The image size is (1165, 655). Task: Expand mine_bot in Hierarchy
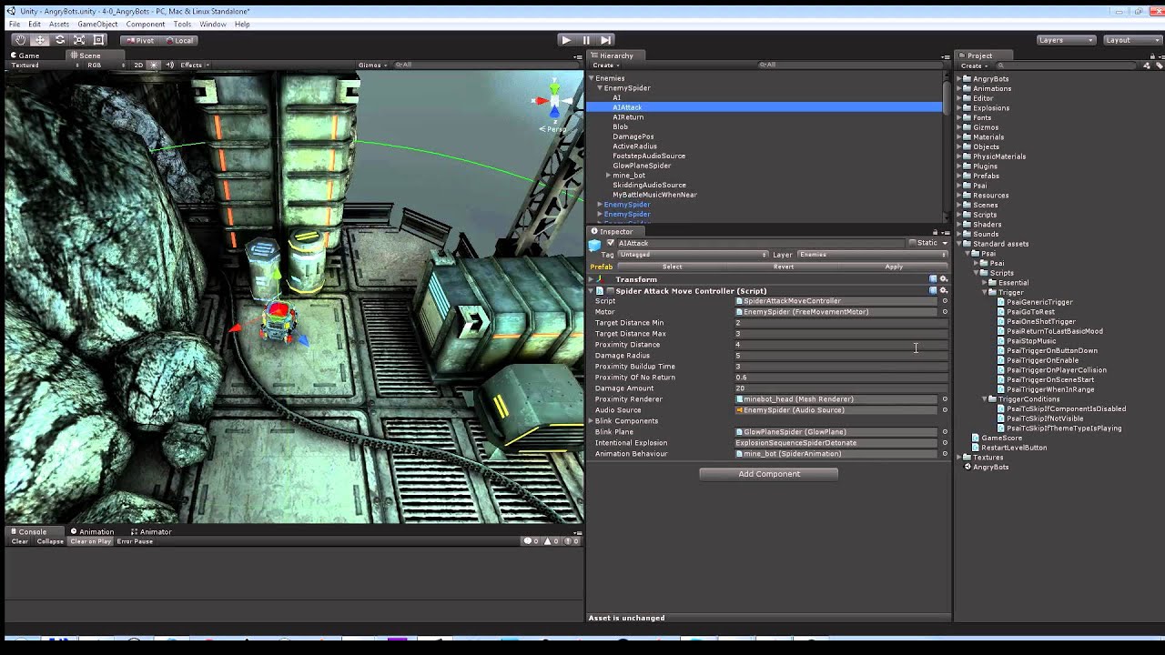tap(608, 176)
